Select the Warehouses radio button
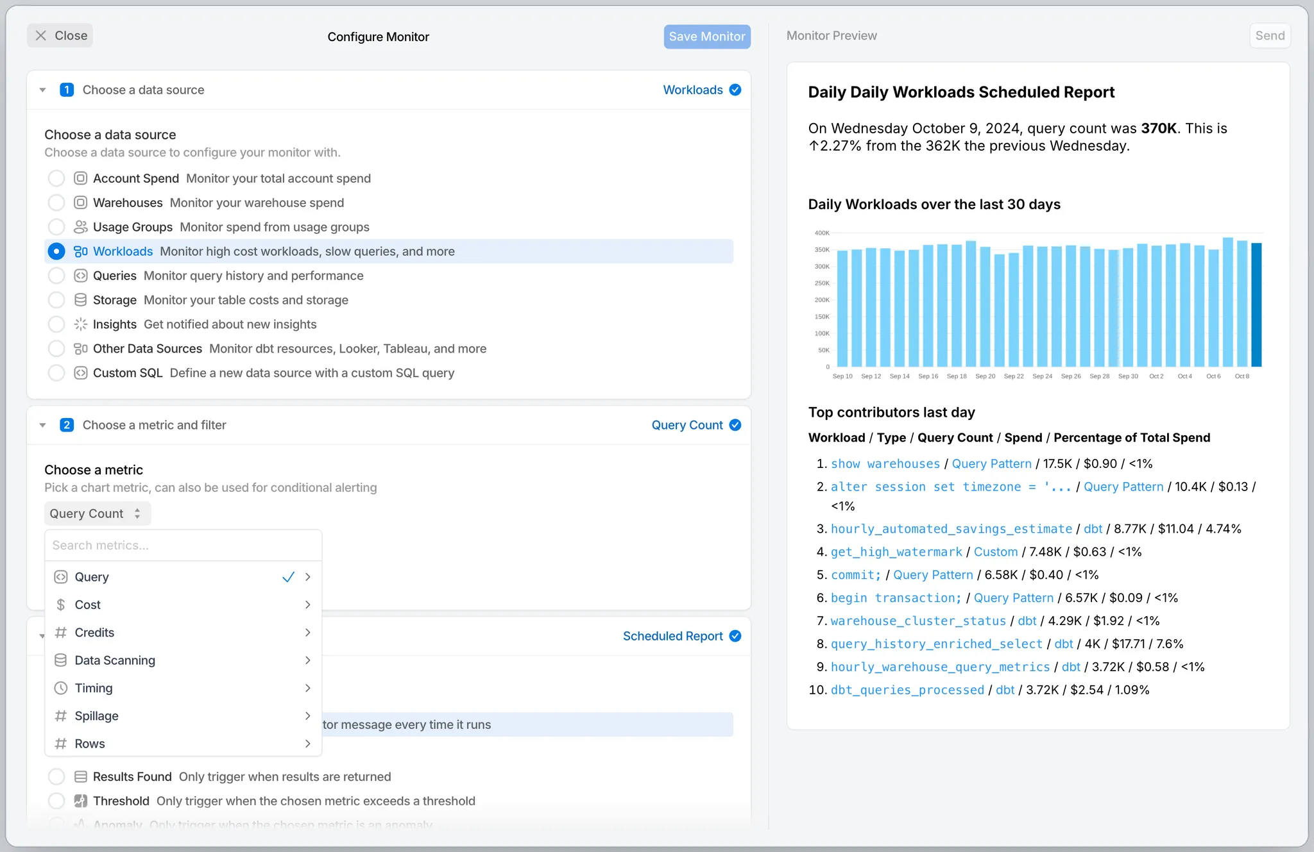This screenshot has height=852, width=1314. [x=56, y=203]
